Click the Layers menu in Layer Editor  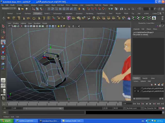136,81
